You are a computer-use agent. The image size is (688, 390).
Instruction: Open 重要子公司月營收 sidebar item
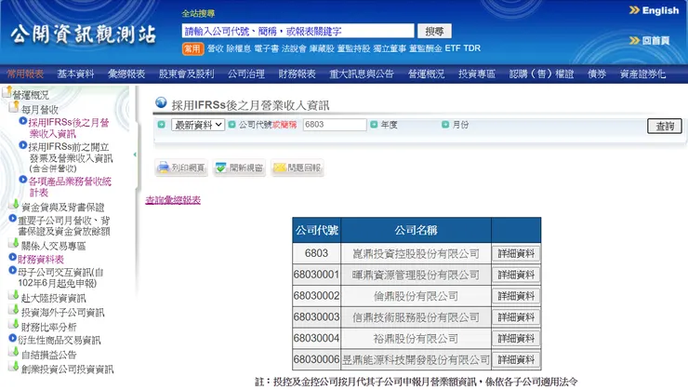coord(63,225)
